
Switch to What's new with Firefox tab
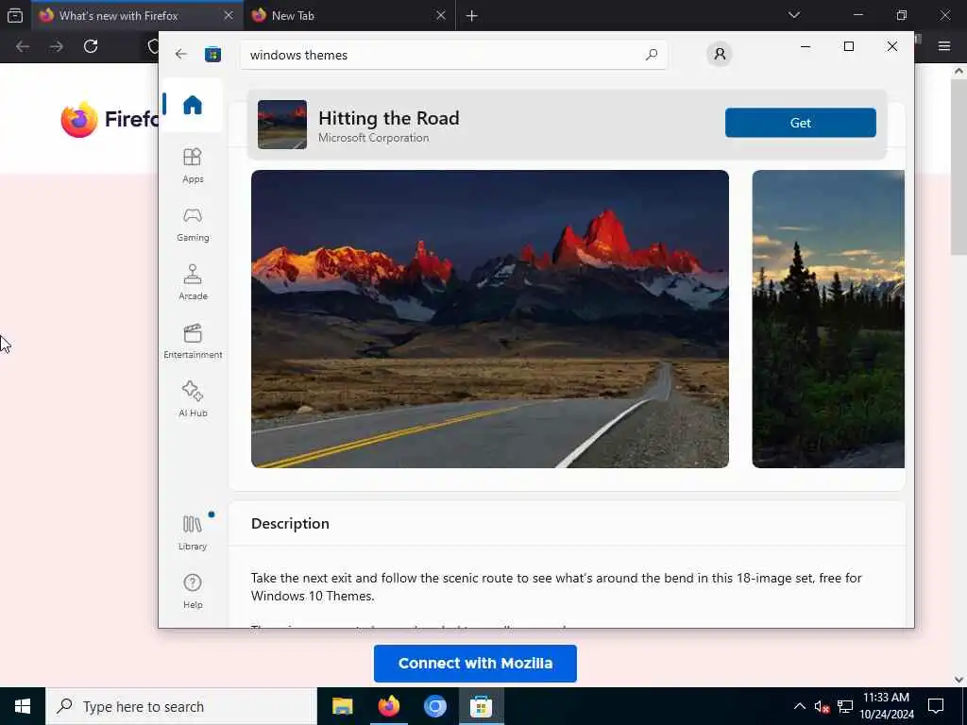(137, 15)
